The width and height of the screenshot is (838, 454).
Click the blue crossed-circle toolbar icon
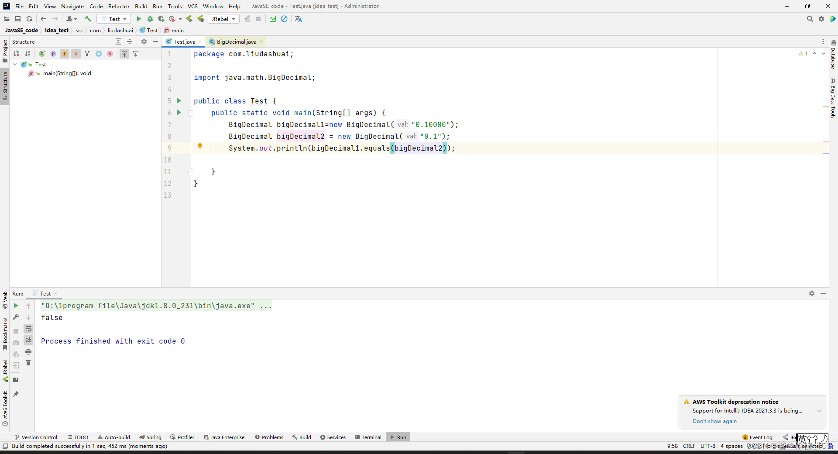pos(284,19)
